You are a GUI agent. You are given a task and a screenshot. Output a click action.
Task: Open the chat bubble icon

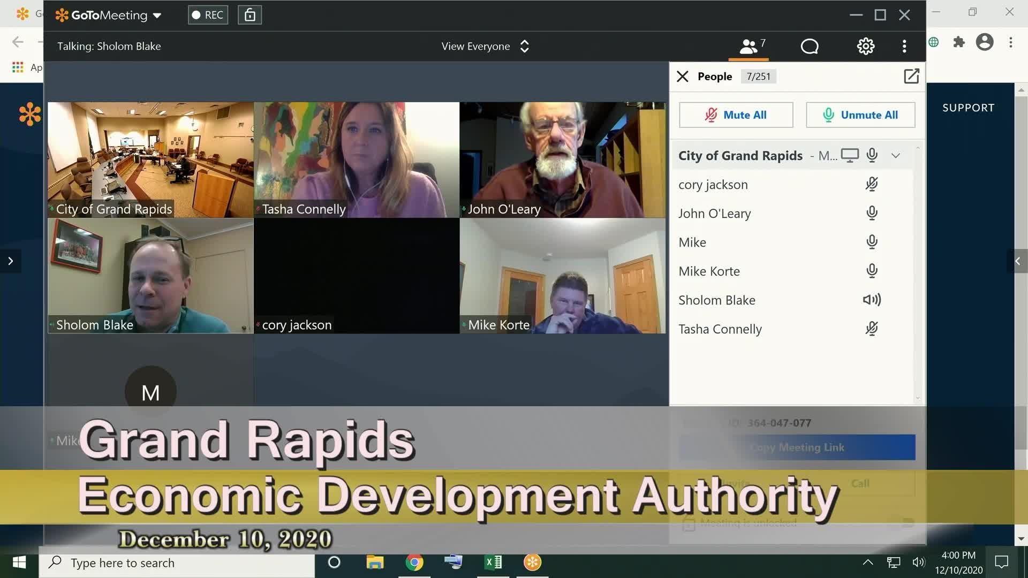[x=809, y=47]
